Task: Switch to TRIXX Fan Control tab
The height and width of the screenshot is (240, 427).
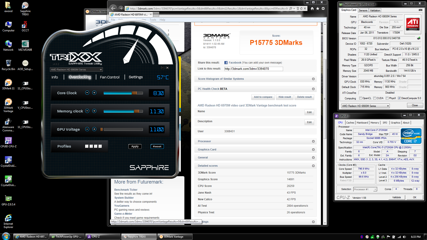Action: click(110, 77)
